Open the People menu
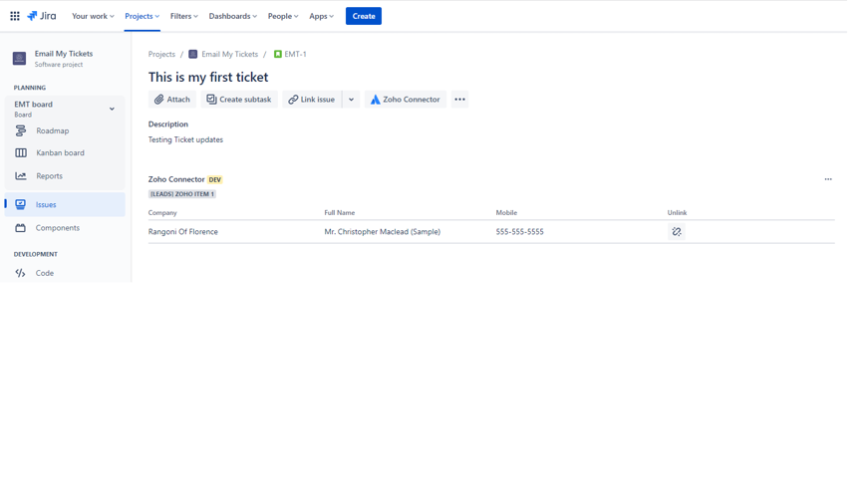Viewport: 868px width, 494px height. (283, 16)
